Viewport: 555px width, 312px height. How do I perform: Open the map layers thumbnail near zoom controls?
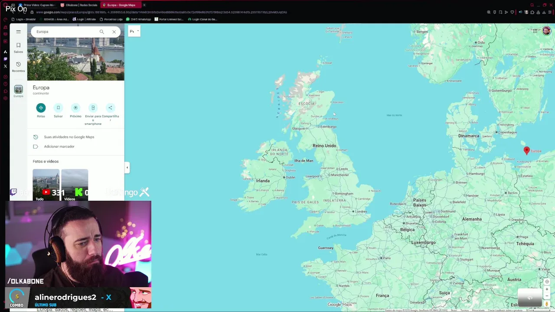530,297
